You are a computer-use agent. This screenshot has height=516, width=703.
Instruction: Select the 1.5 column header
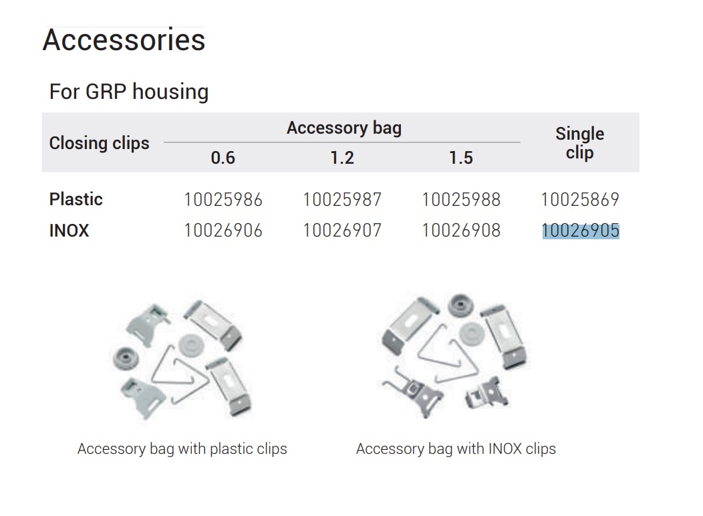pyautogui.click(x=461, y=158)
